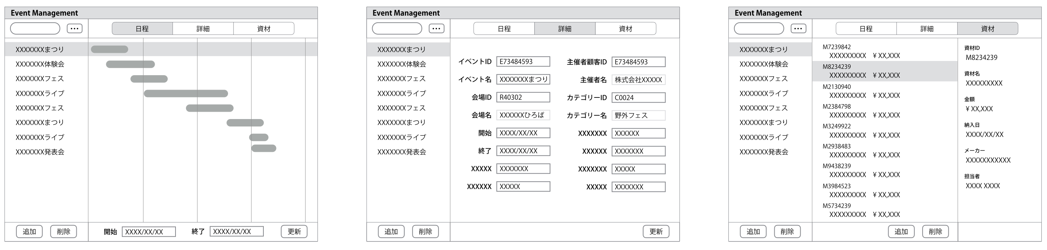This screenshot has height=250, width=1047.
Task: Click the 会場ID field containing R40302
Action: [523, 97]
